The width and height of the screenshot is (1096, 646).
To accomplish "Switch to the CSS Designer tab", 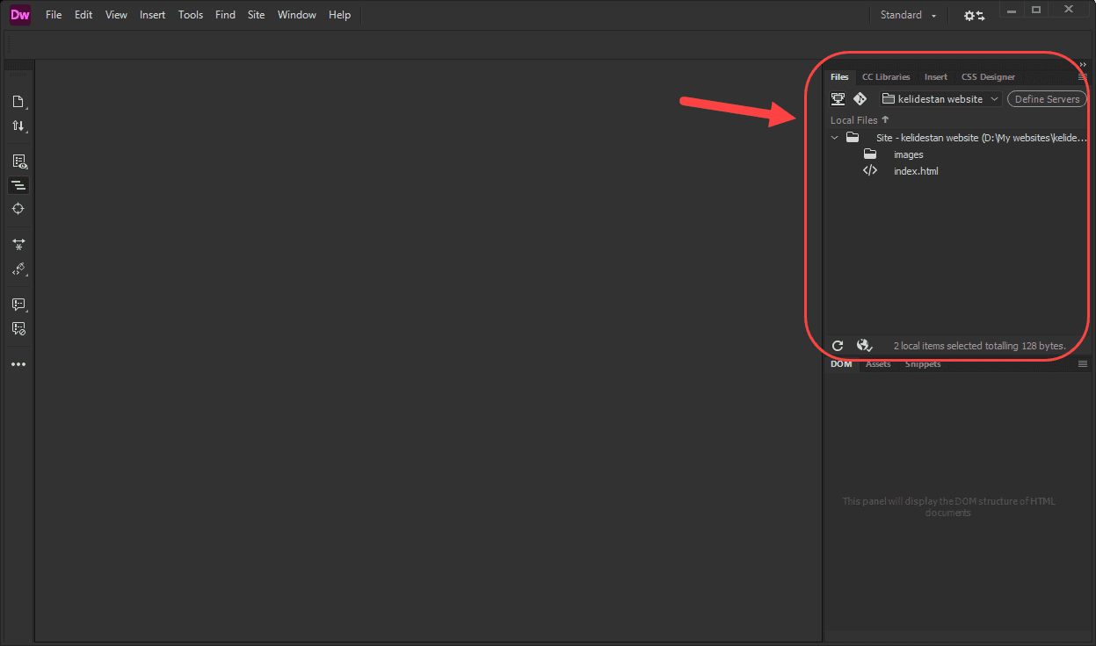I will [x=988, y=77].
